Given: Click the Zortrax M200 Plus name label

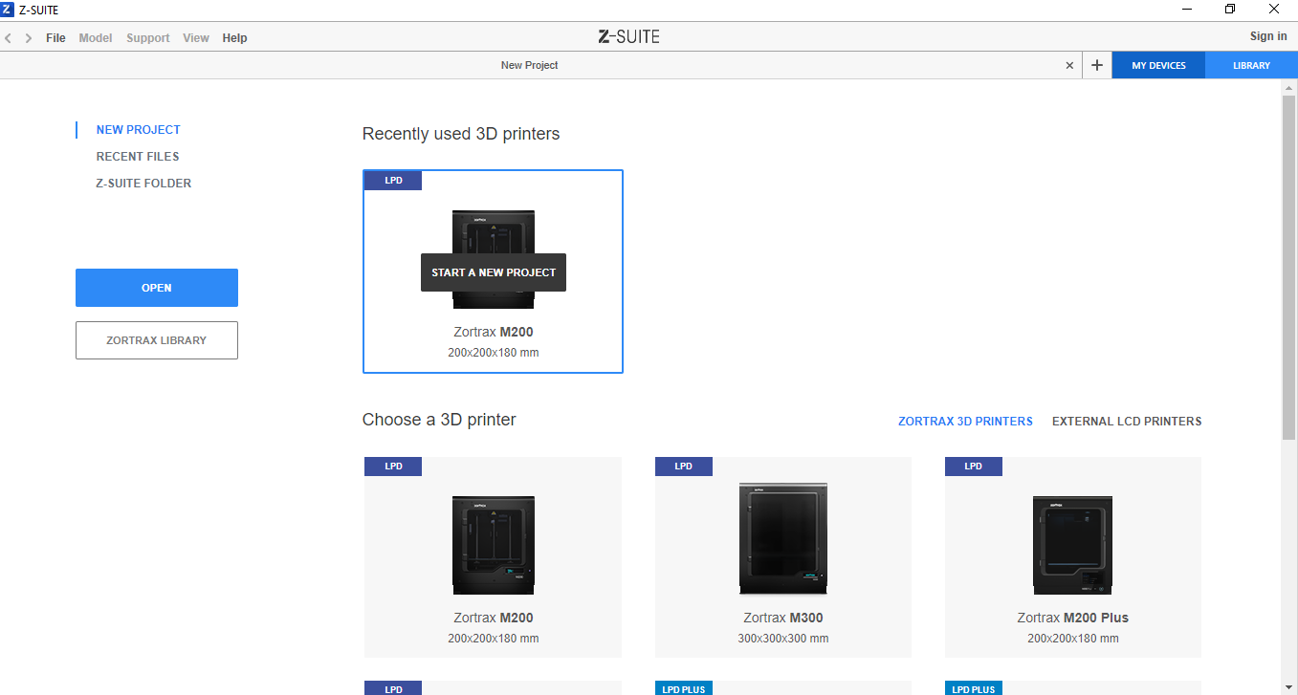Looking at the screenshot, I should [x=1073, y=618].
